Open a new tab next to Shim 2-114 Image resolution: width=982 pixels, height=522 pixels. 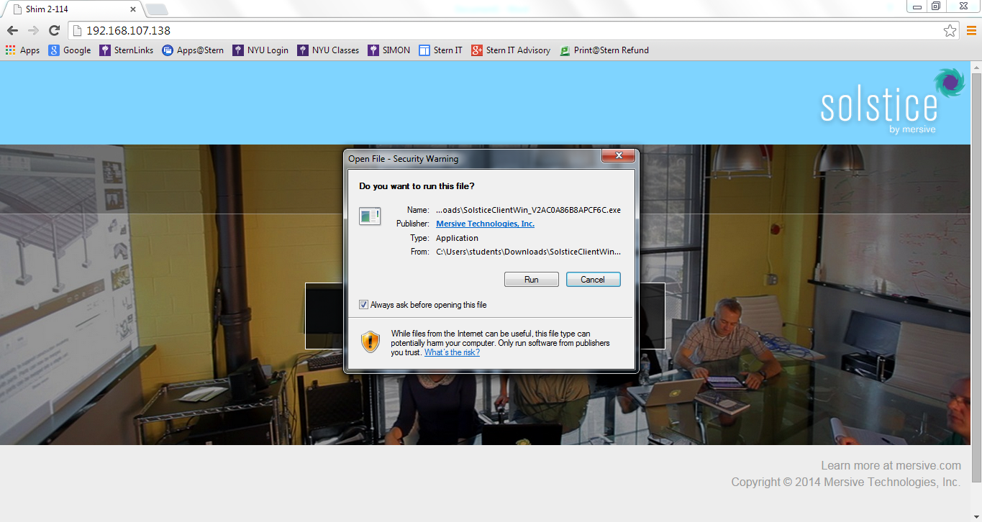(x=157, y=9)
